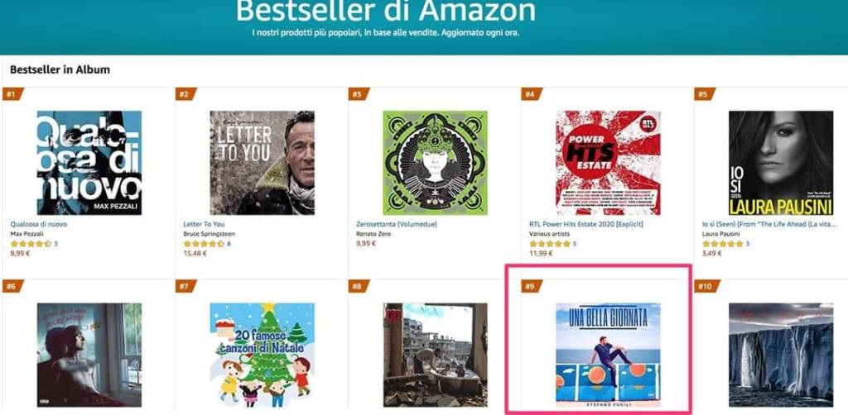Open the green Zerosettanta album artwork

436,163
